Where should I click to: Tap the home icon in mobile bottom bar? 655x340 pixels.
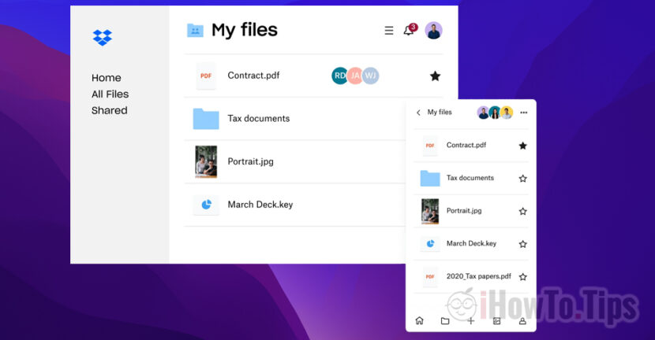tap(419, 320)
